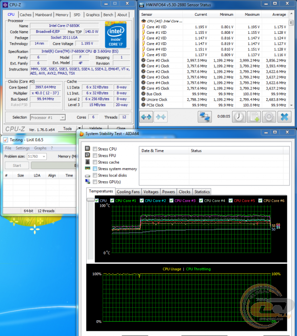Click the PCIe Clock sensor icon
297x336 pixels.
coord(143,105)
